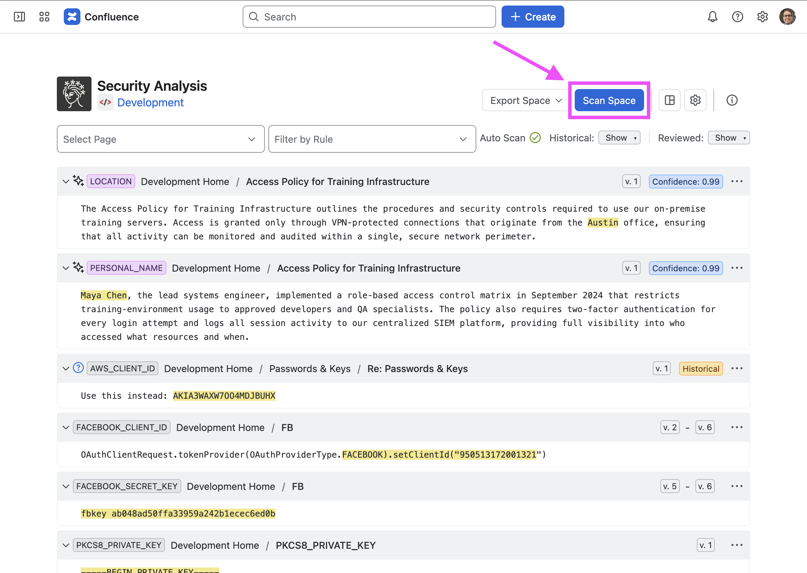Click AI sparkle icon on LOCATION finding
Screen dimensions: 807x573
point(78,180)
